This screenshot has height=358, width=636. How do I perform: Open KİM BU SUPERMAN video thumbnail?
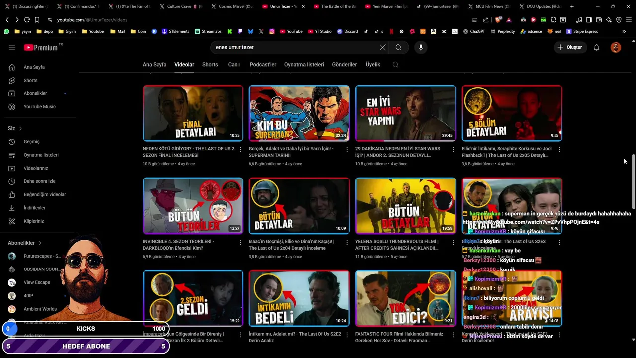point(299,113)
